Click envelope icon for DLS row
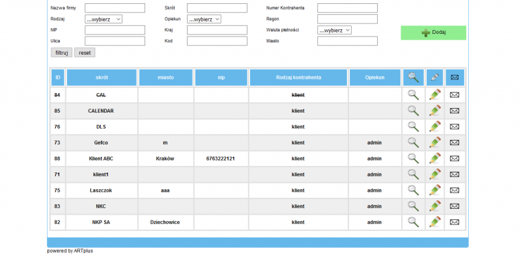Viewport: 521px width, 257px height. [454, 126]
